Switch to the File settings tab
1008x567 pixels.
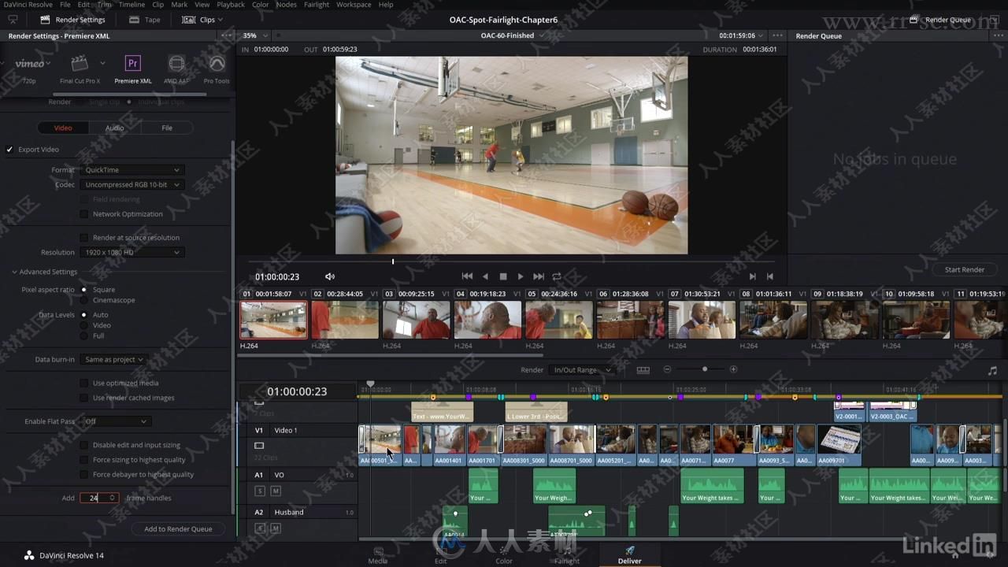click(167, 128)
